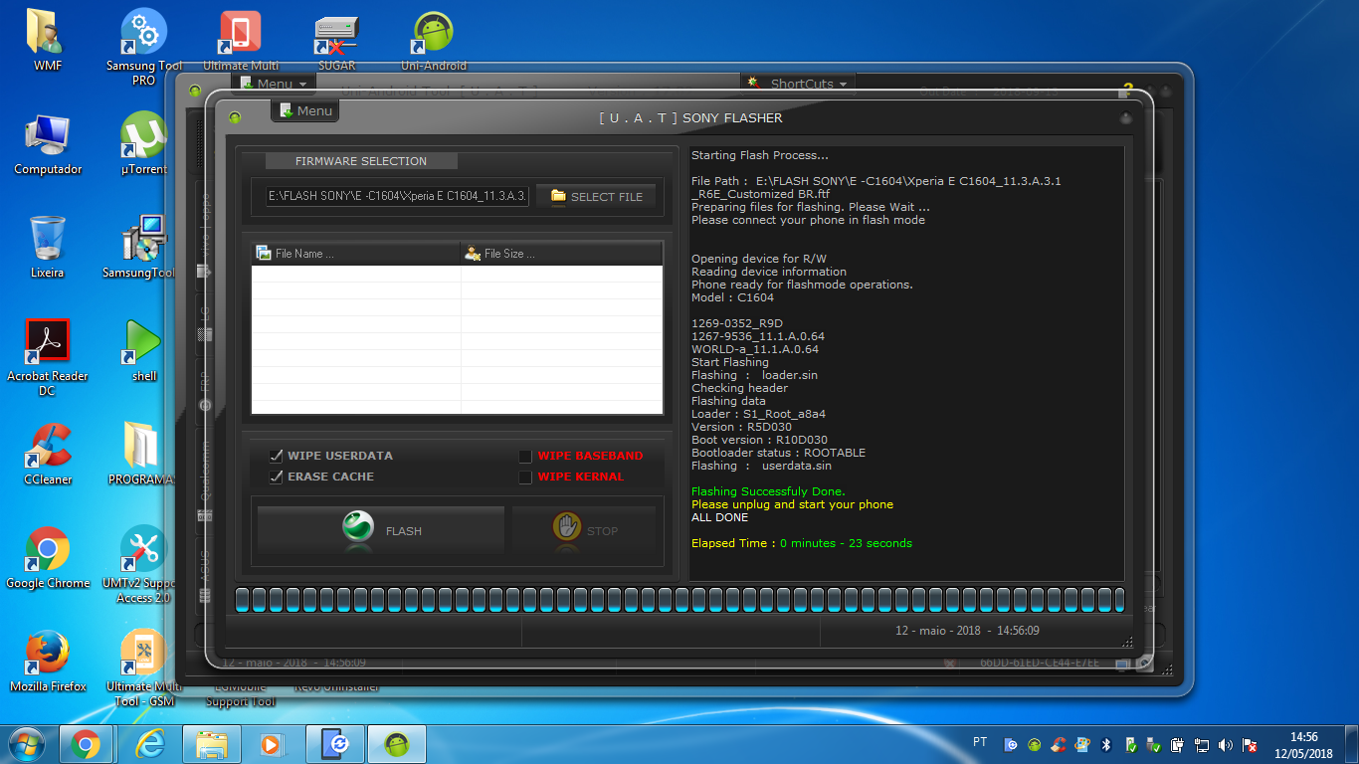
Task: Open the Lixeira recycle bin
Action: [x=47, y=247]
